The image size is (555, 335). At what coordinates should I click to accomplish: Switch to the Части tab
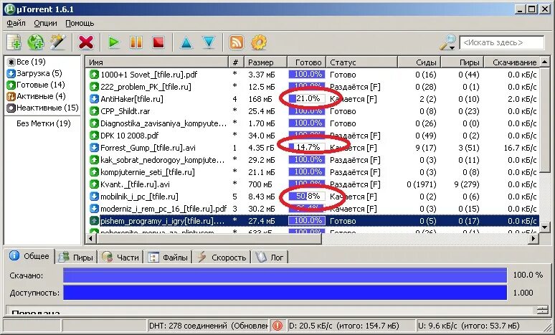click(x=120, y=258)
